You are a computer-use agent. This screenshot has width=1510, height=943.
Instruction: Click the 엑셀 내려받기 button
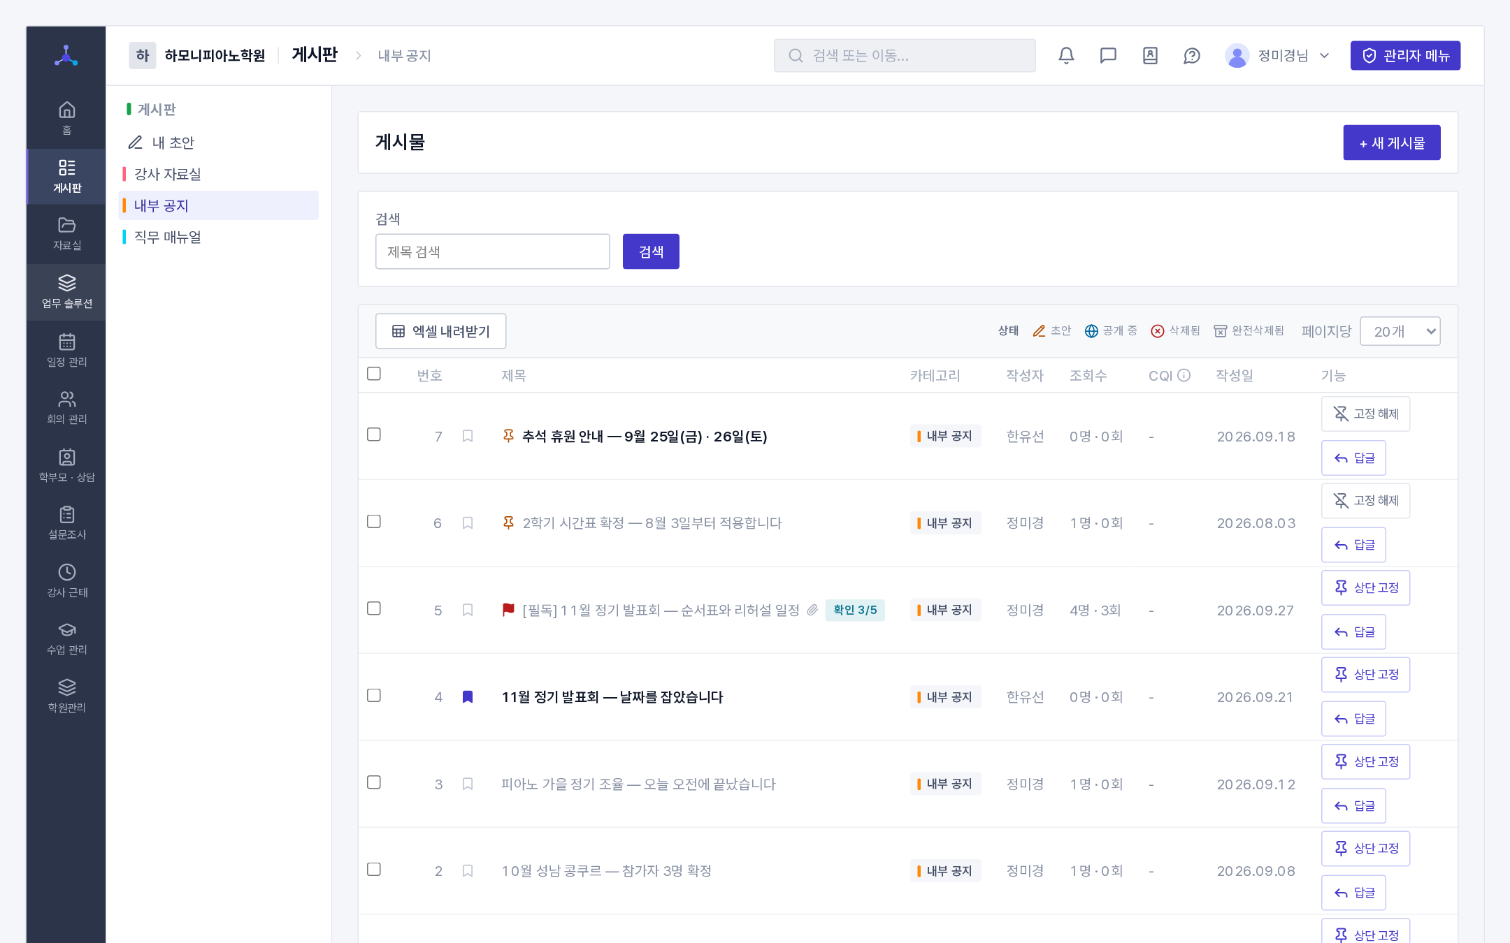point(440,331)
